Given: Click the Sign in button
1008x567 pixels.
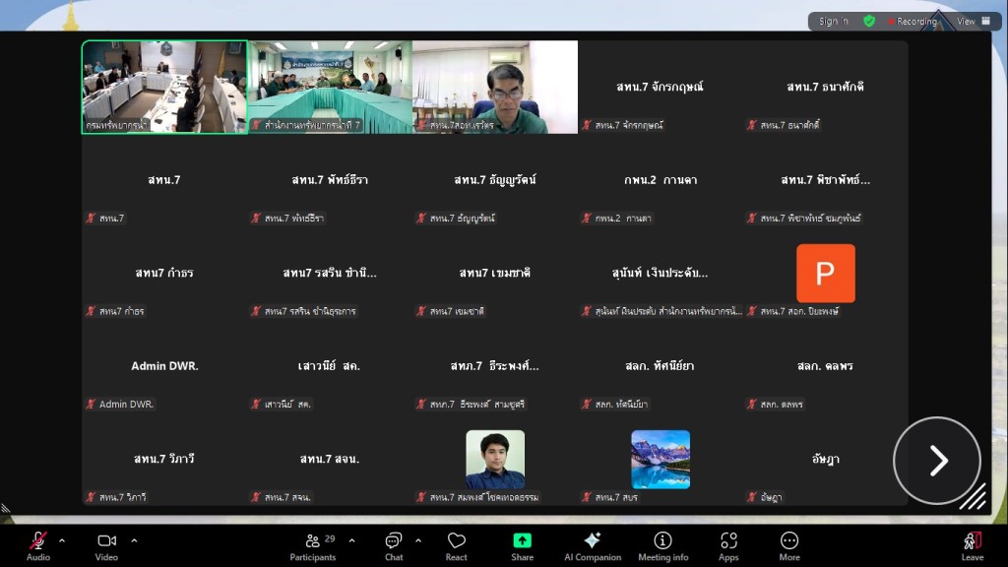Looking at the screenshot, I should click(833, 22).
